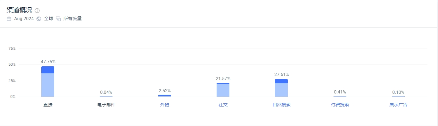Click the globe icon next to 全球
Viewport: 438px width, 126px height.
(39, 19)
